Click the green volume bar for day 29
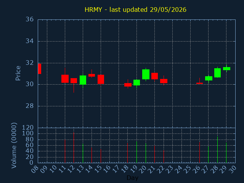 (x=226, y=152)
